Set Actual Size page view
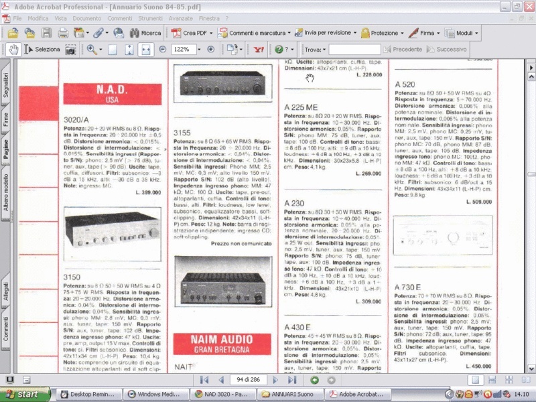Viewport: 536px width, 402px height. [x=113, y=50]
